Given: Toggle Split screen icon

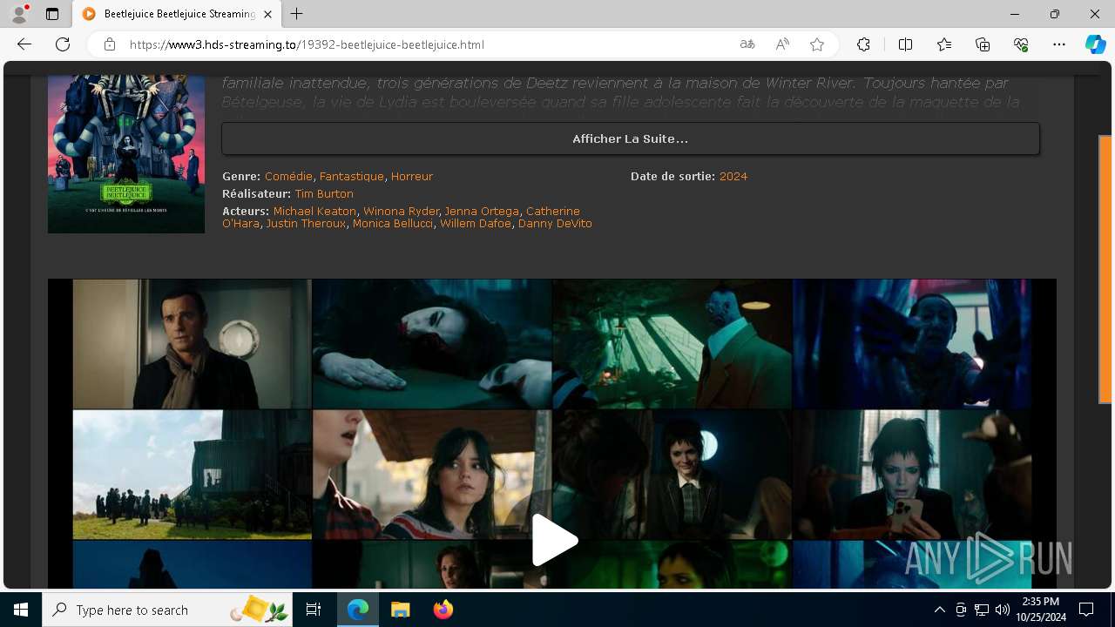Looking at the screenshot, I should [x=905, y=44].
